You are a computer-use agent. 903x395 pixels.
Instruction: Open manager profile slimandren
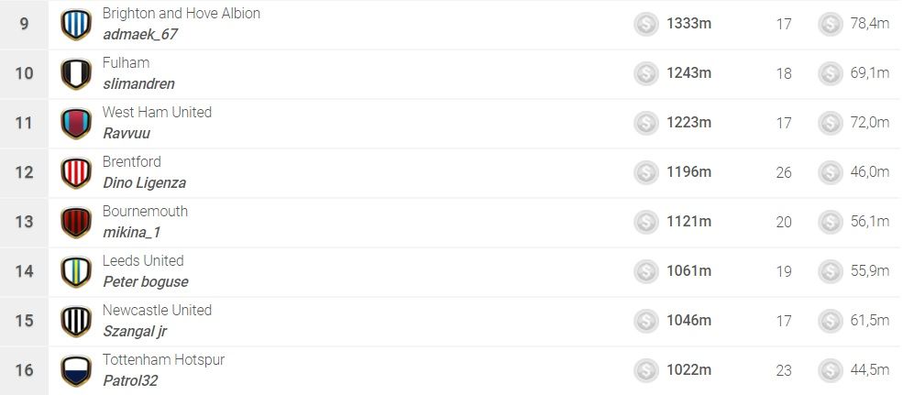pos(138,84)
